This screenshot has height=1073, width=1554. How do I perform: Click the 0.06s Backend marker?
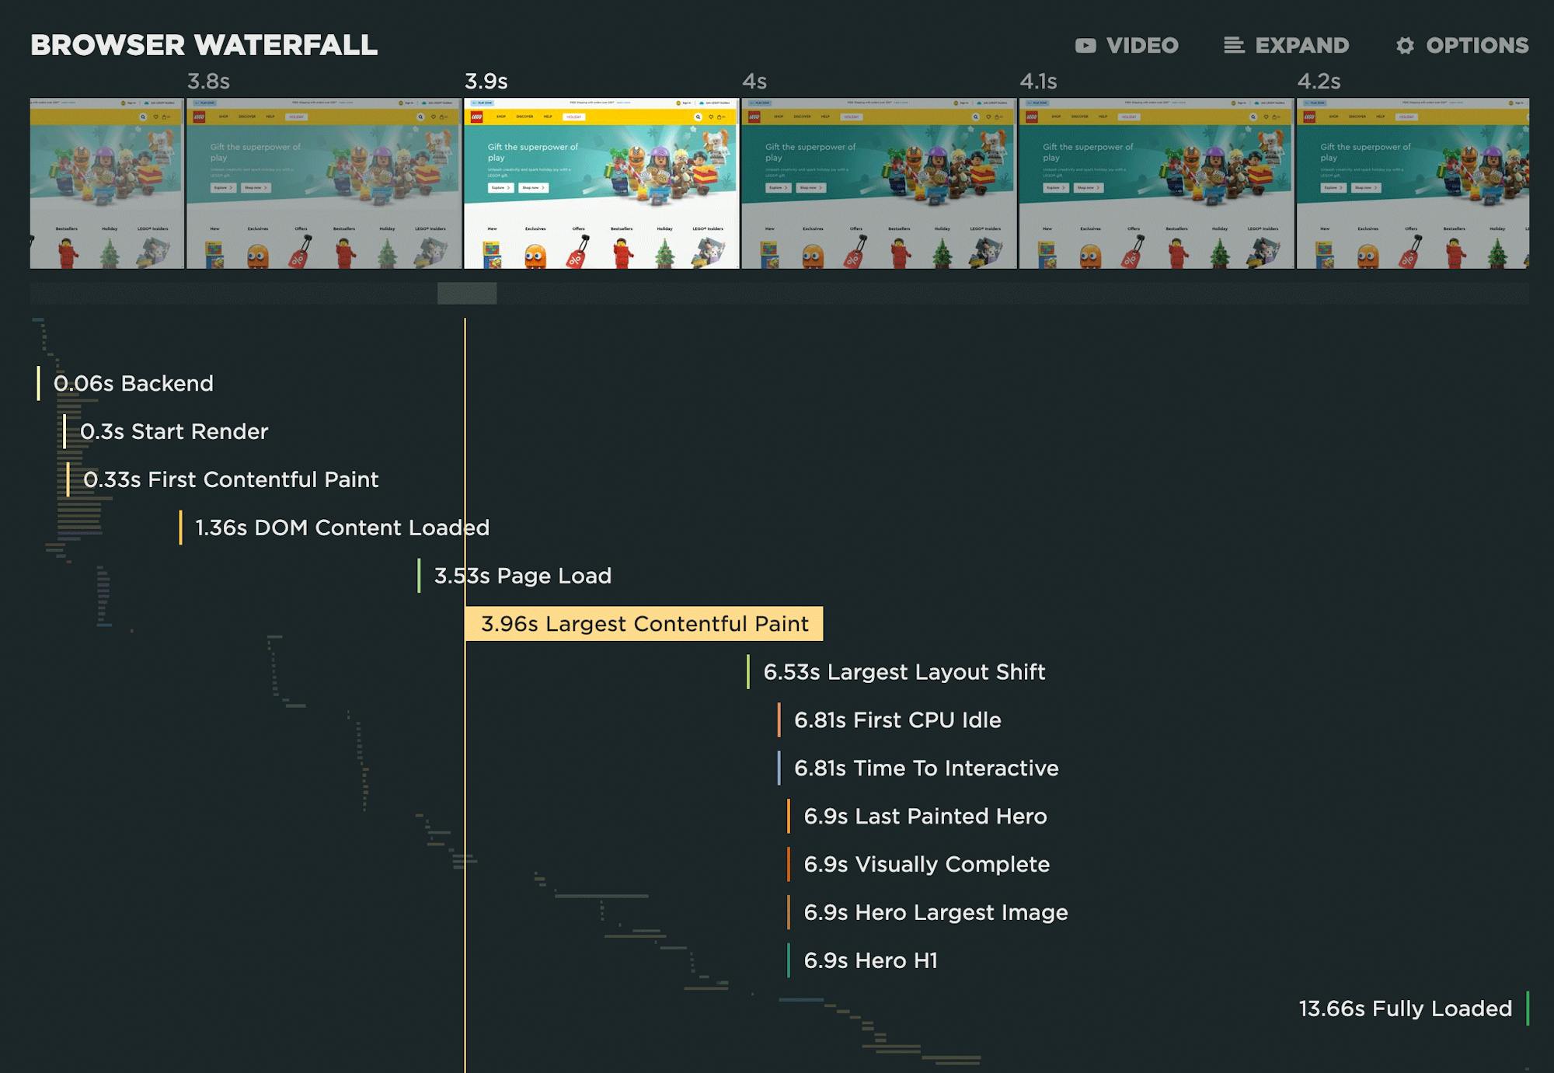point(133,384)
